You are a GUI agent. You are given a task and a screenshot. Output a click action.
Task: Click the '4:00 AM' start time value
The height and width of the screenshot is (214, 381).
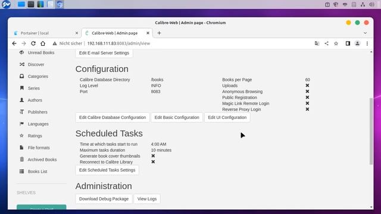[158, 144]
